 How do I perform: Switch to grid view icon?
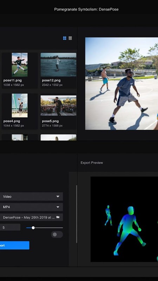tap(65, 38)
